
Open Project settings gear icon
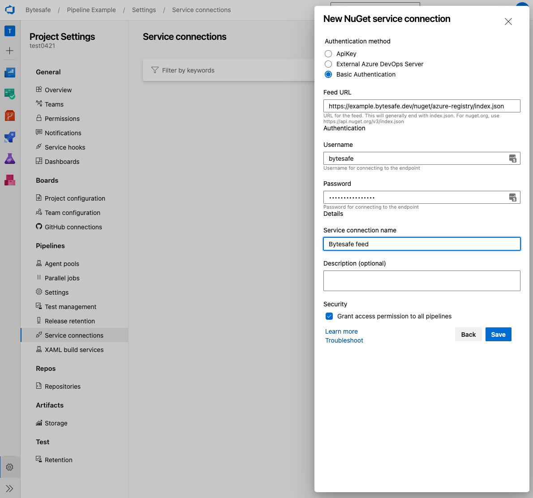[10, 467]
